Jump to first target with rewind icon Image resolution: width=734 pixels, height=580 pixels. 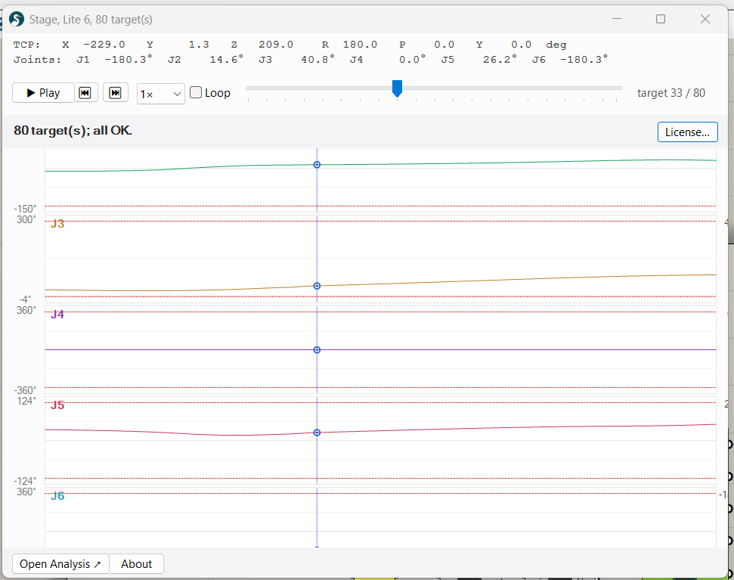click(85, 93)
